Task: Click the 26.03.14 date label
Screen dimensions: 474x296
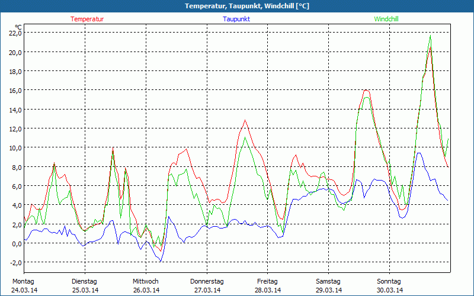Action: [146, 290]
